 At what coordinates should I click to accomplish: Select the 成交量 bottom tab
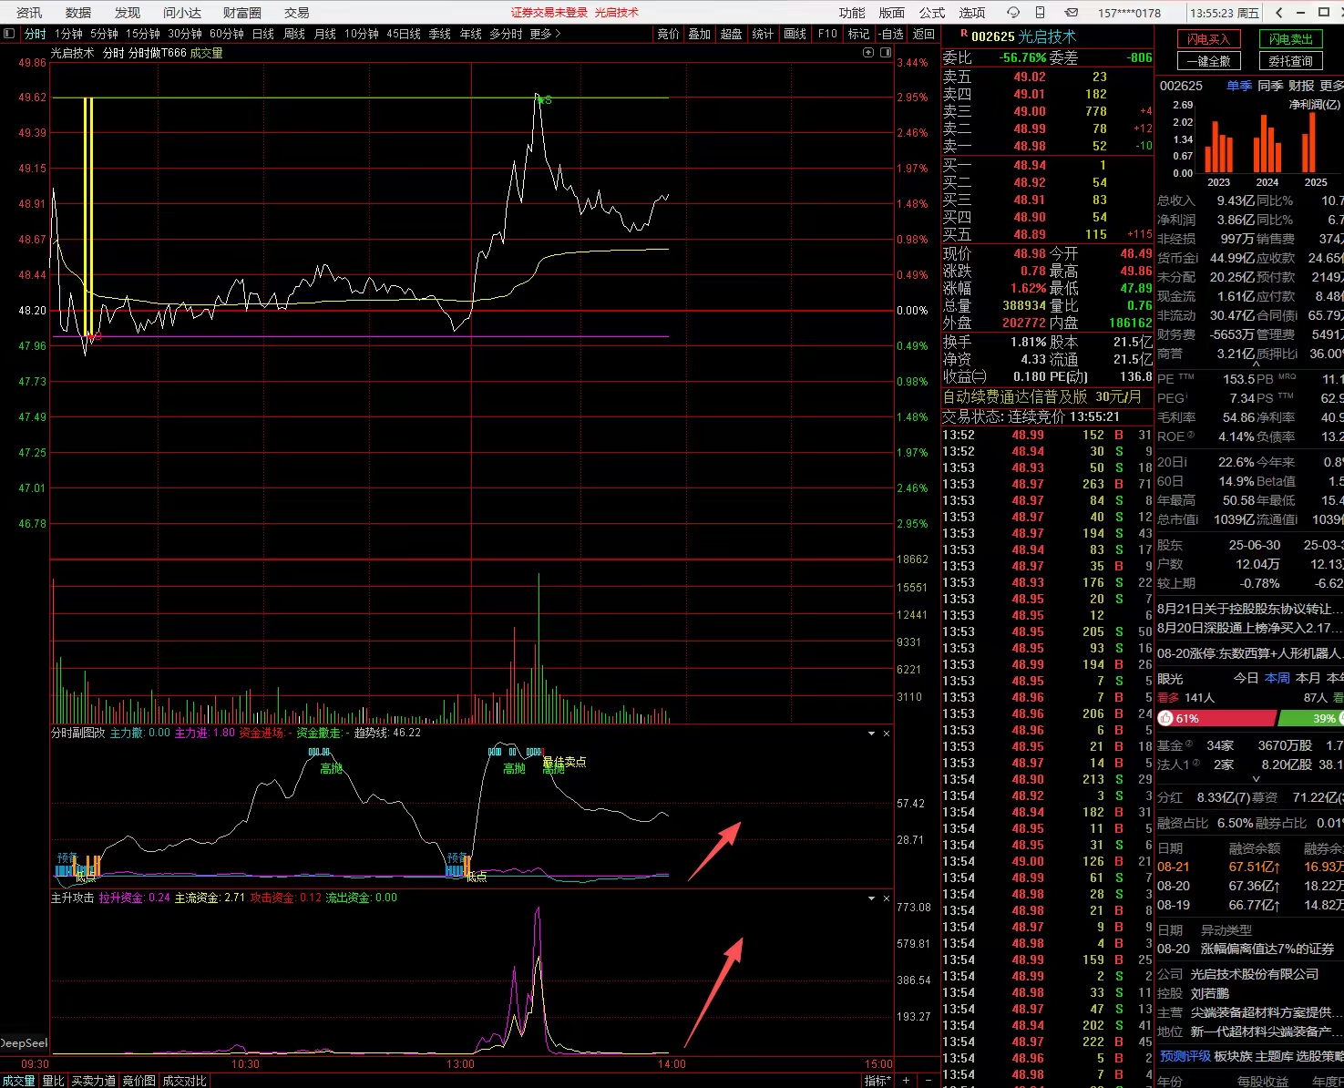point(18,1081)
